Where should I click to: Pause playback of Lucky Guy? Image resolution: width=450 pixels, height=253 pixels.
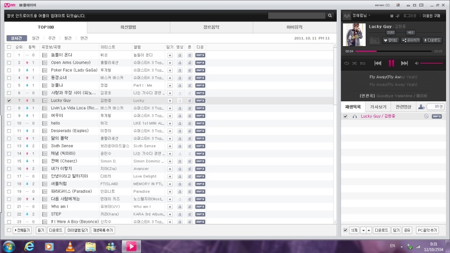coord(391,63)
